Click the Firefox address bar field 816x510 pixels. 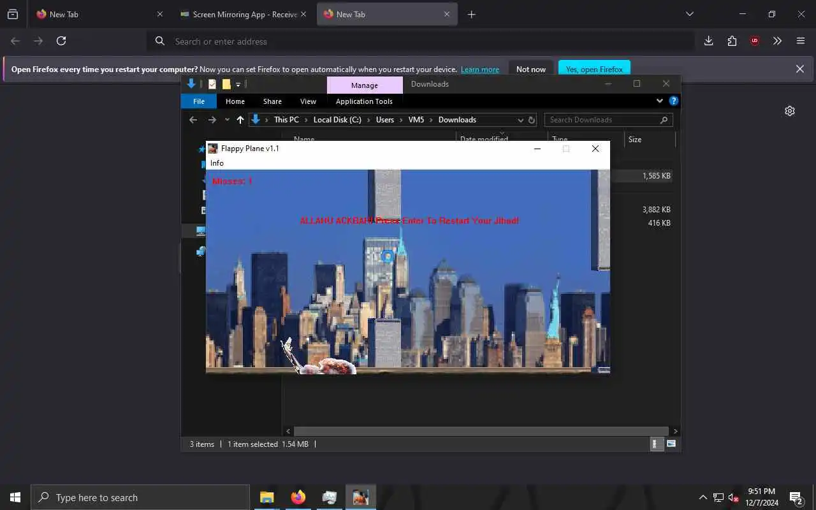[x=421, y=41]
